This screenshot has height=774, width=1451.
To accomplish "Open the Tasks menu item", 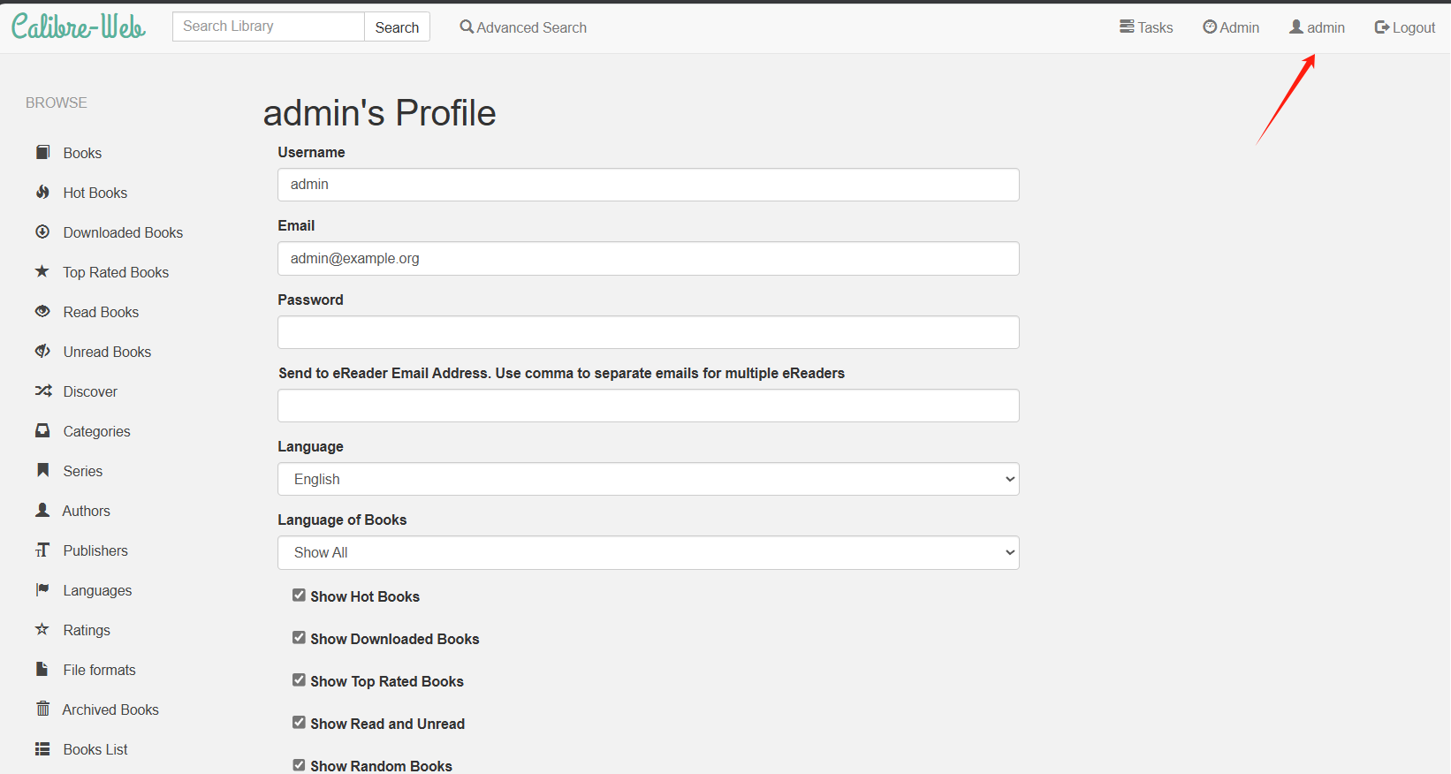I will [x=1146, y=27].
